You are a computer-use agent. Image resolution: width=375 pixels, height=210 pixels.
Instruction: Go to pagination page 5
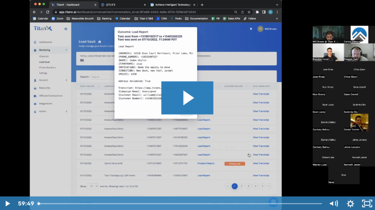[262, 186]
